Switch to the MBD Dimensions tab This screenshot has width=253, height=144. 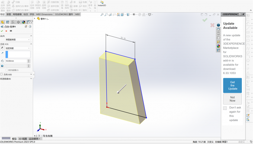tap(44, 14)
